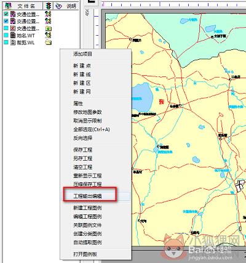Click the 说明 column header
This screenshot has height=263, width=246.
[x=66, y=6]
